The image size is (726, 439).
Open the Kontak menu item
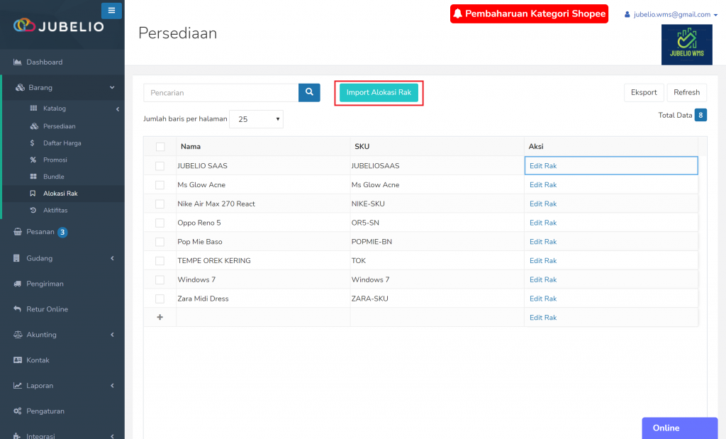(x=62, y=360)
